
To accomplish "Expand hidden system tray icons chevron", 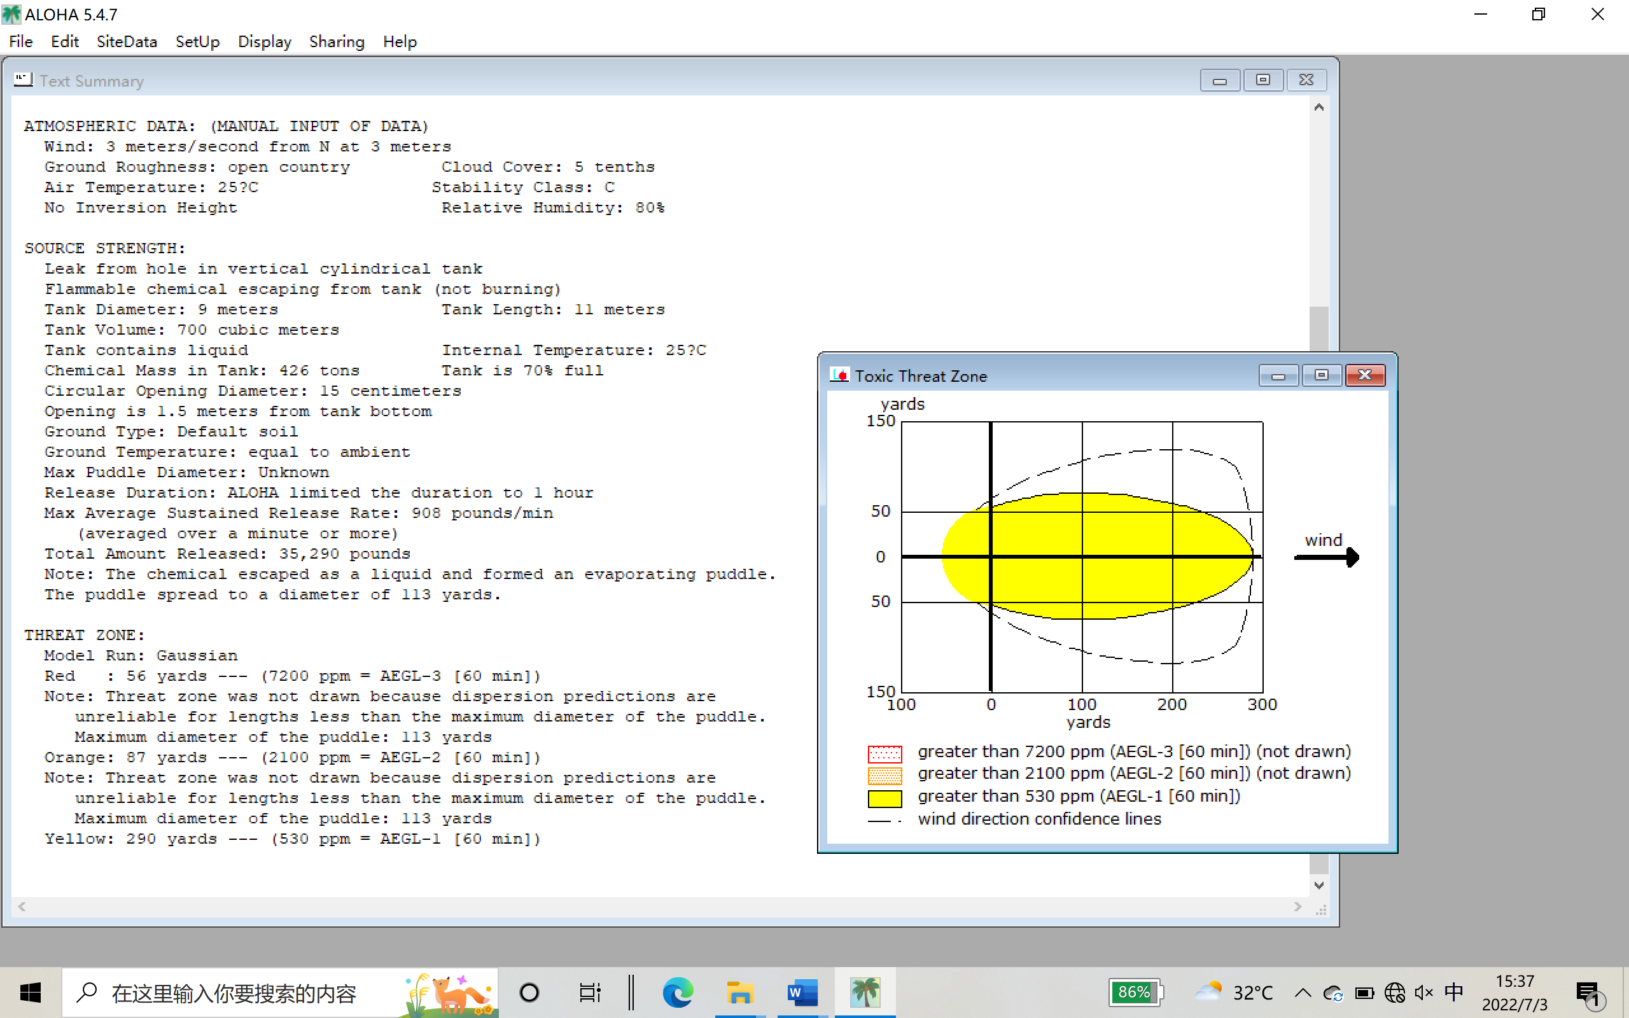I will [x=1303, y=993].
